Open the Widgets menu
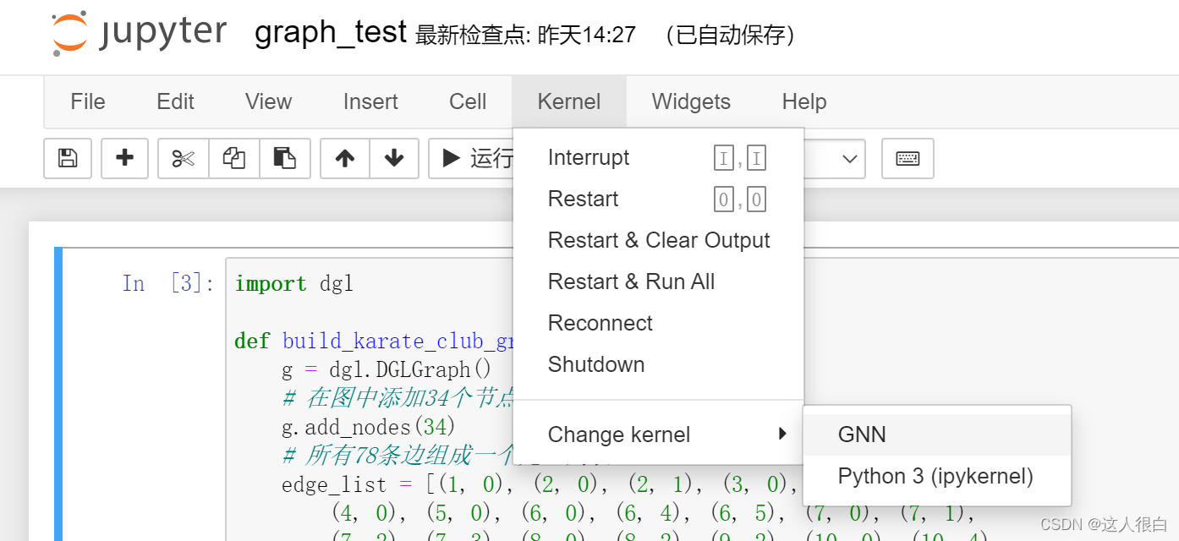Screen dimensions: 1179x541 691,101
